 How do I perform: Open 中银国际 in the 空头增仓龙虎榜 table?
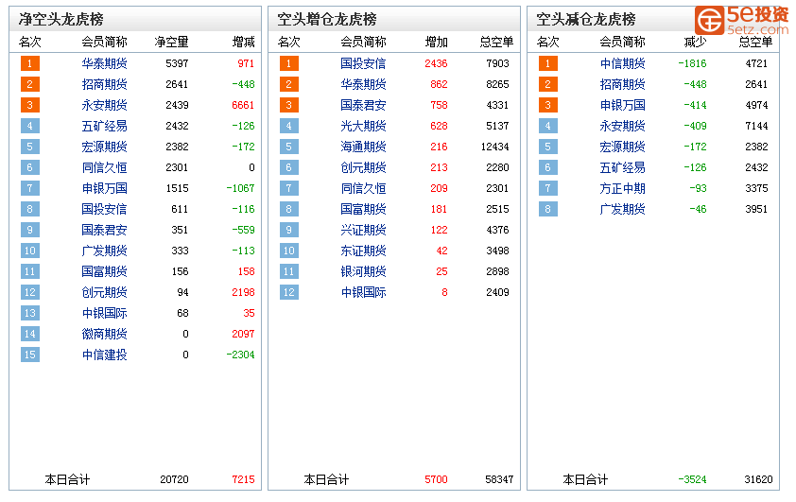(363, 292)
